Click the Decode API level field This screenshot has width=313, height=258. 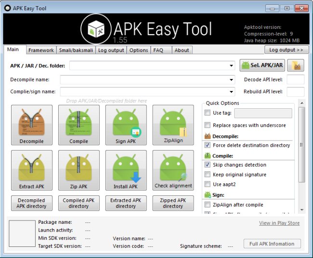[295, 80]
